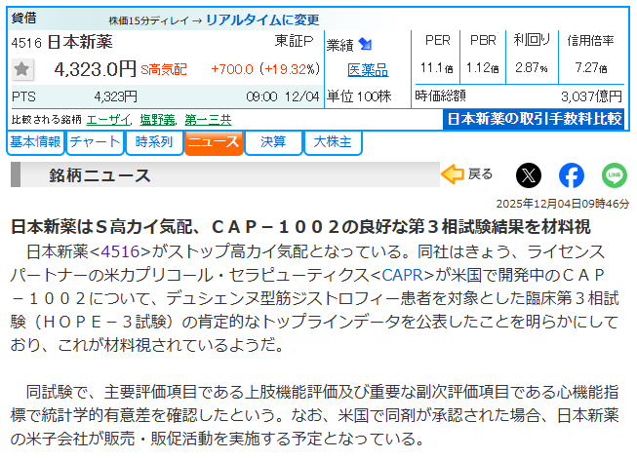Viewport: 637px width, 460px height.
Task: Click the 利回り value 2.87%
Action: [x=532, y=67]
